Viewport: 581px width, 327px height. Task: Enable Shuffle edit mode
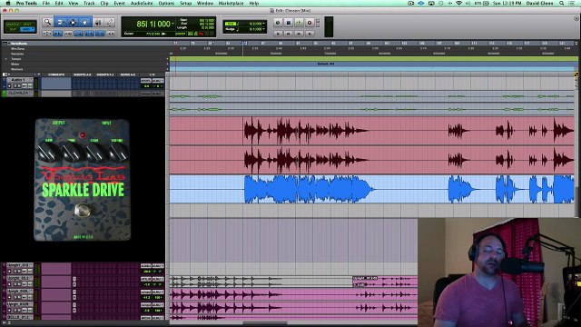pyautogui.click(x=12, y=25)
